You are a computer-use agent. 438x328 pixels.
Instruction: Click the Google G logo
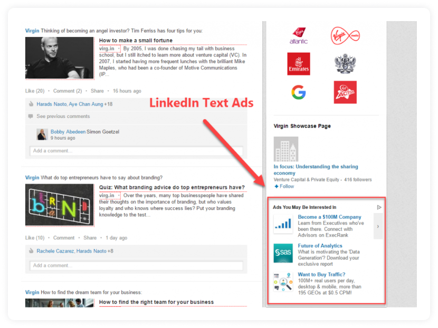[299, 92]
